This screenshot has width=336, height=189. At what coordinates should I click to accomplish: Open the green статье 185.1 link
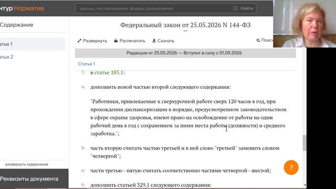(x=109, y=72)
